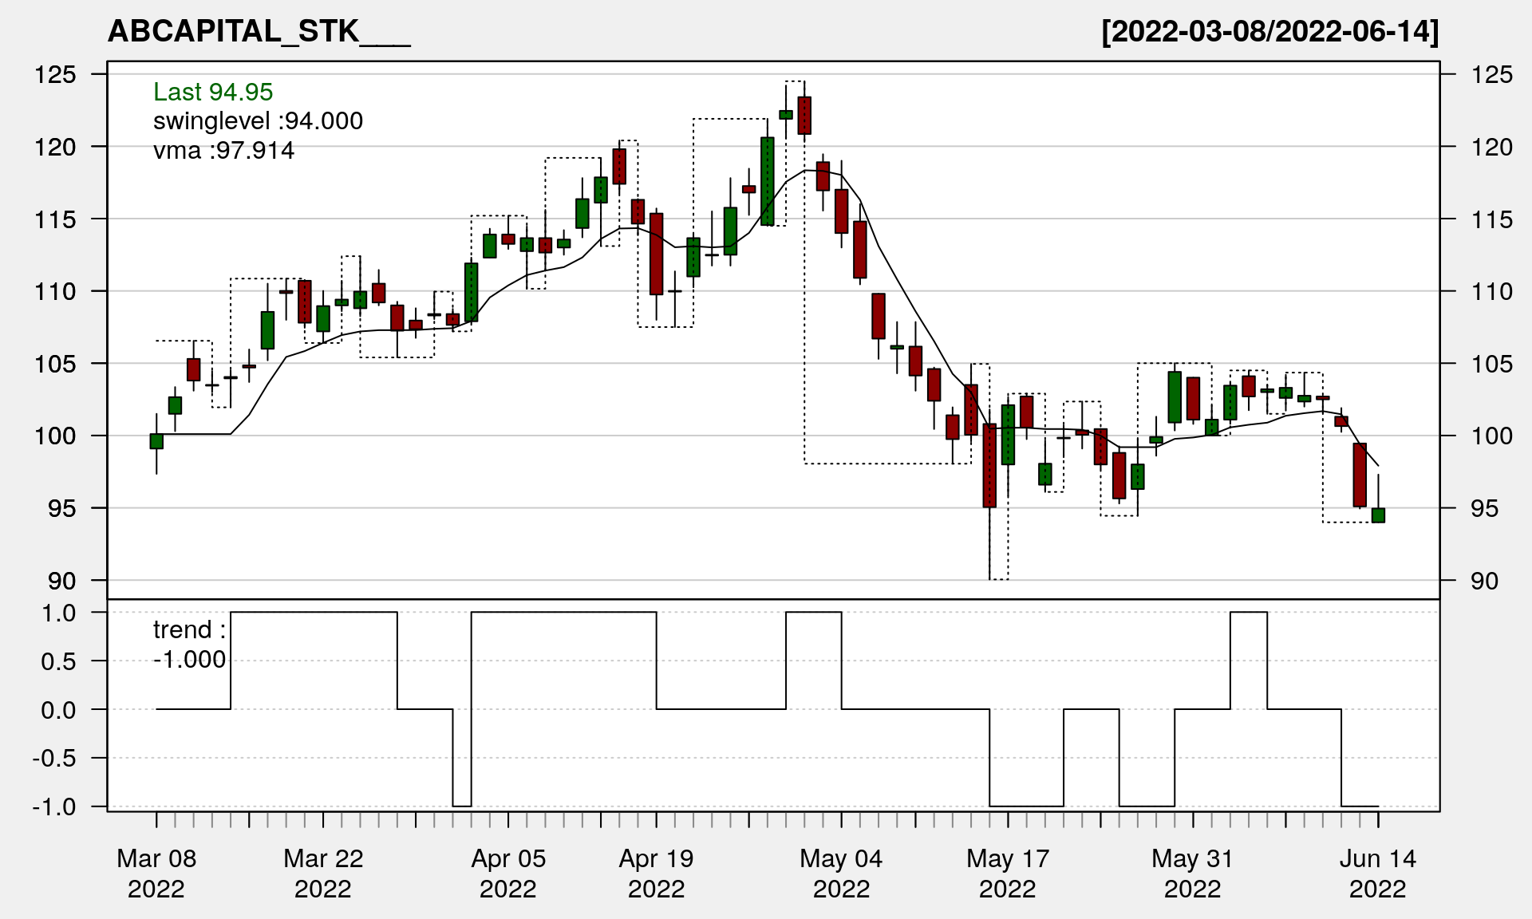The height and width of the screenshot is (919, 1532).
Task: Click the long red candle wicking to 90
Action: [989, 467]
